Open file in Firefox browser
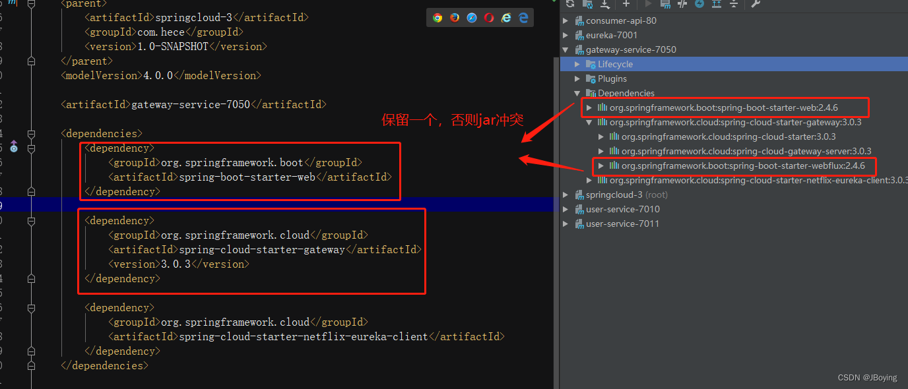This screenshot has width=908, height=389. 455,18
